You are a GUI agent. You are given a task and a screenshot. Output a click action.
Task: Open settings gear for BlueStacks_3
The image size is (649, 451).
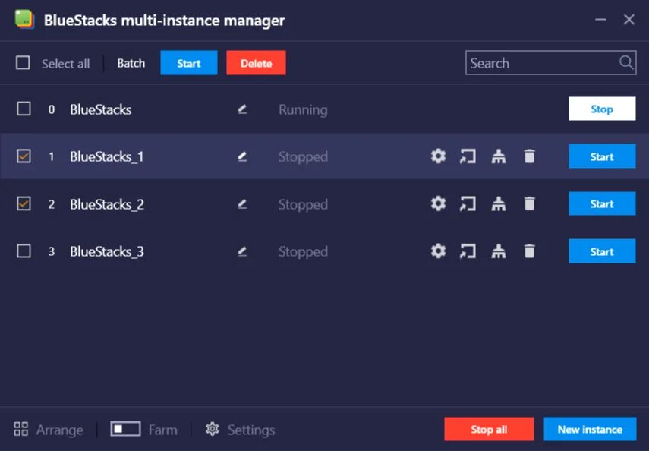(x=438, y=251)
